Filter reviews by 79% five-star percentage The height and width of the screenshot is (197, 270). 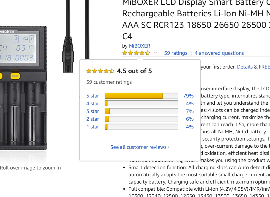[x=188, y=96]
